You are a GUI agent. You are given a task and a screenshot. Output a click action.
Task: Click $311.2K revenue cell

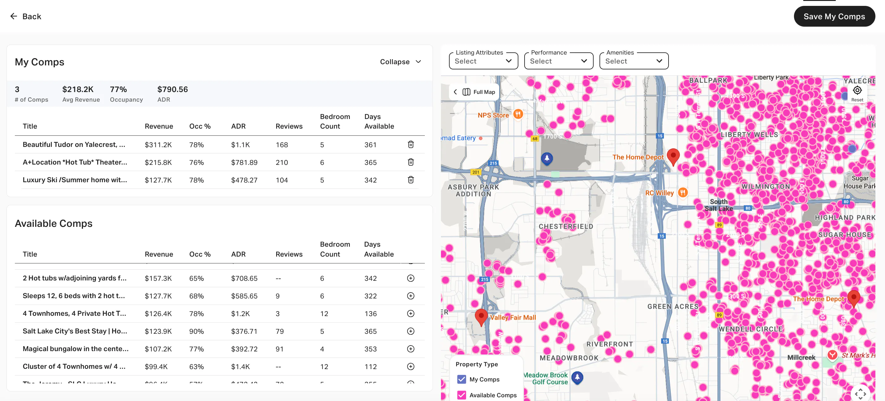158,145
